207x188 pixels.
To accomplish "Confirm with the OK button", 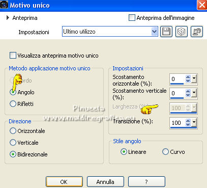I will [64, 182].
